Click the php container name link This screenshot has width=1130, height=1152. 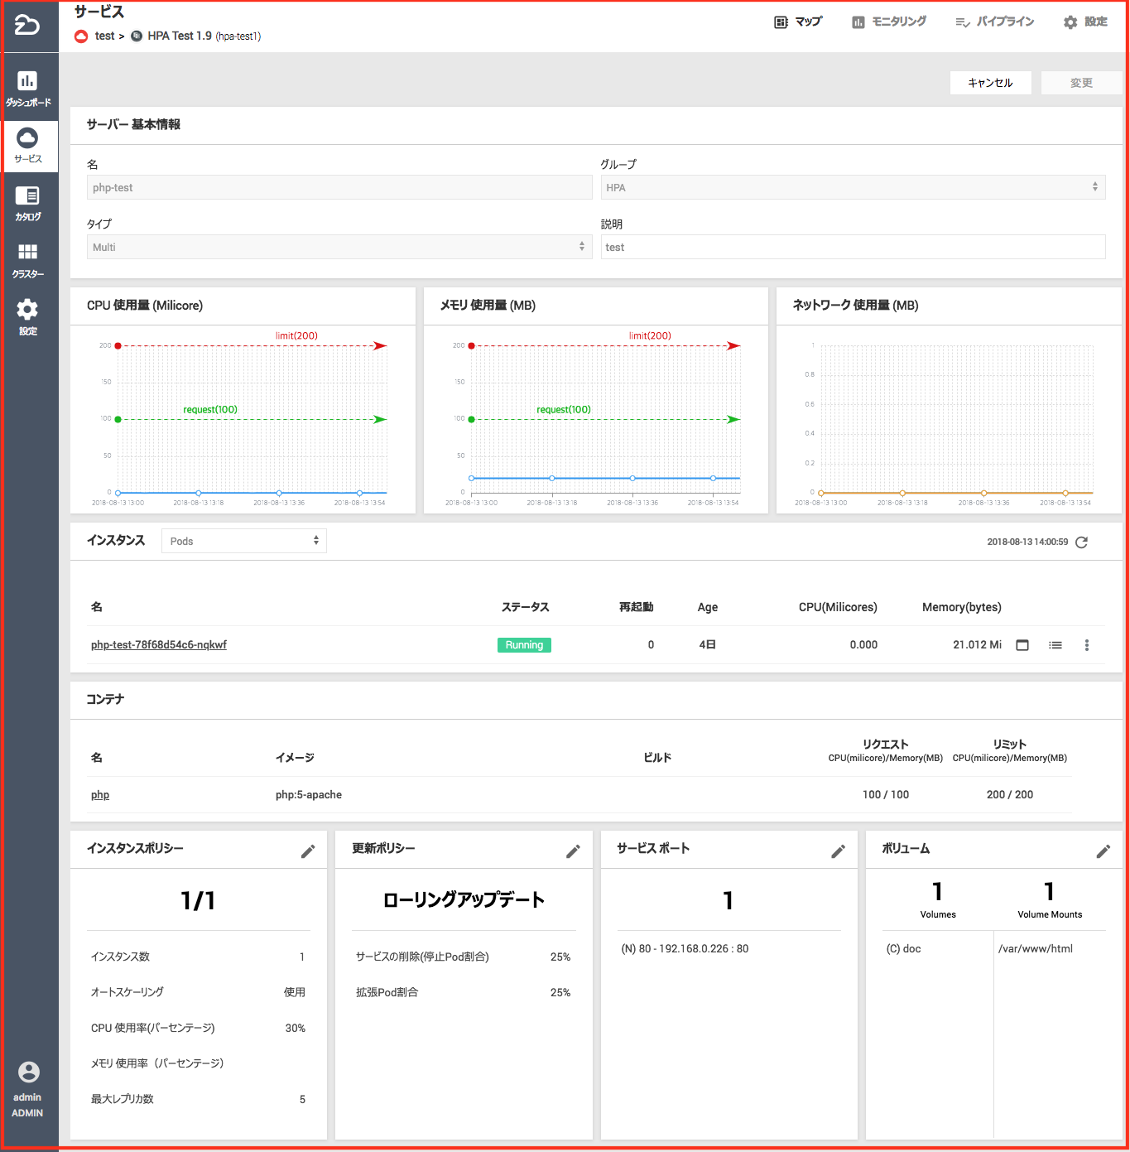click(x=100, y=795)
